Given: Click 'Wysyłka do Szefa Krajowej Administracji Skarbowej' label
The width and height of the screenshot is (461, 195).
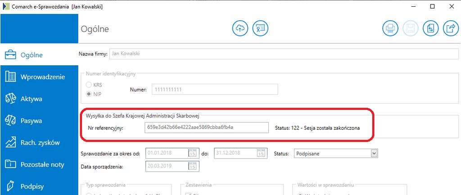Looking at the screenshot, I should click(x=143, y=116).
